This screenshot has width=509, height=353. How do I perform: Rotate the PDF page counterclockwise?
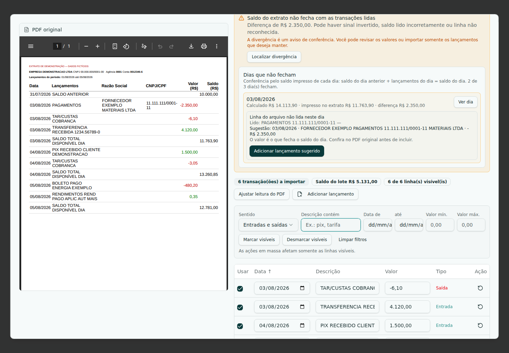[x=126, y=46]
